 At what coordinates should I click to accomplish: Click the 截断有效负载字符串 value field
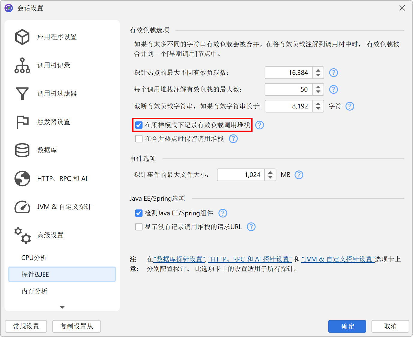coord(289,106)
